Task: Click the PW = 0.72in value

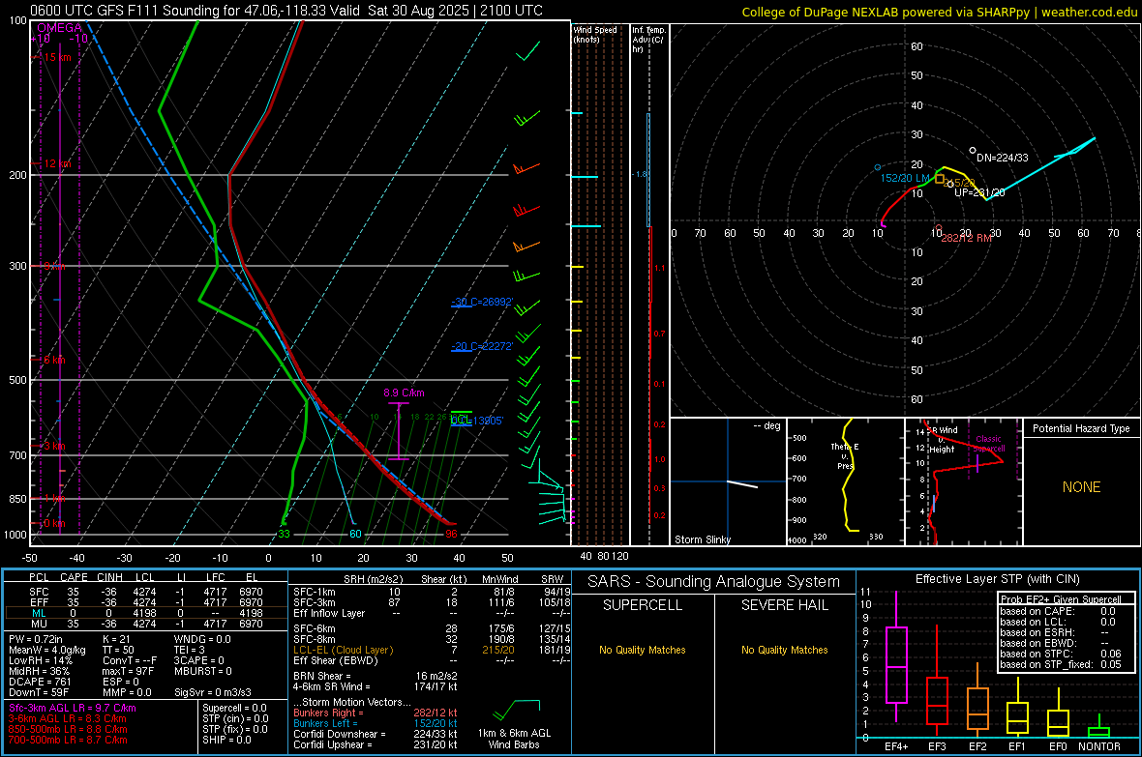Action: pyautogui.click(x=36, y=639)
